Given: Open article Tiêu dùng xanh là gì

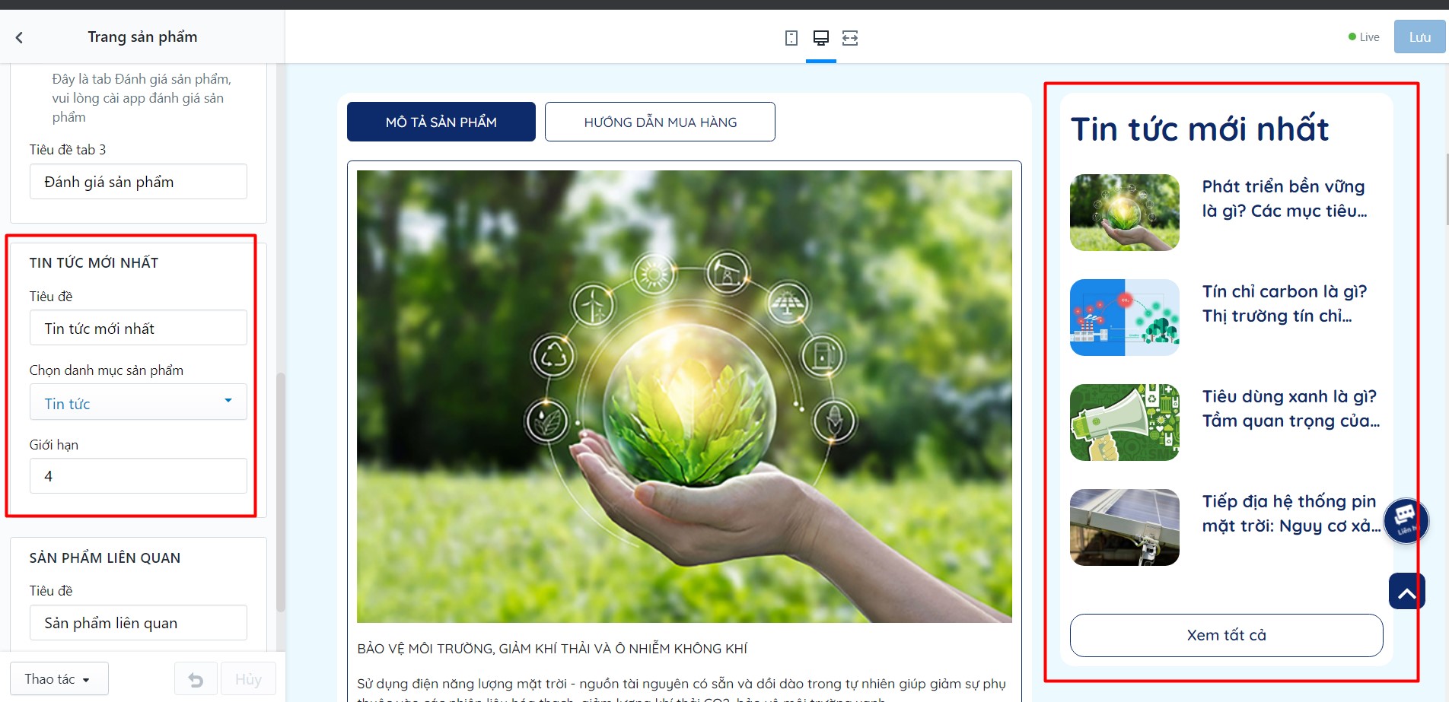Looking at the screenshot, I should click(1291, 408).
